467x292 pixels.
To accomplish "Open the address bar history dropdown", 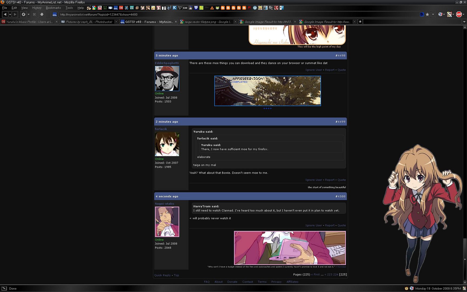I will click(x=433, y=15).
